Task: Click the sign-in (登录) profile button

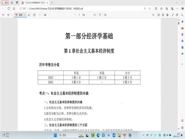Action: [x=5, y=3]
